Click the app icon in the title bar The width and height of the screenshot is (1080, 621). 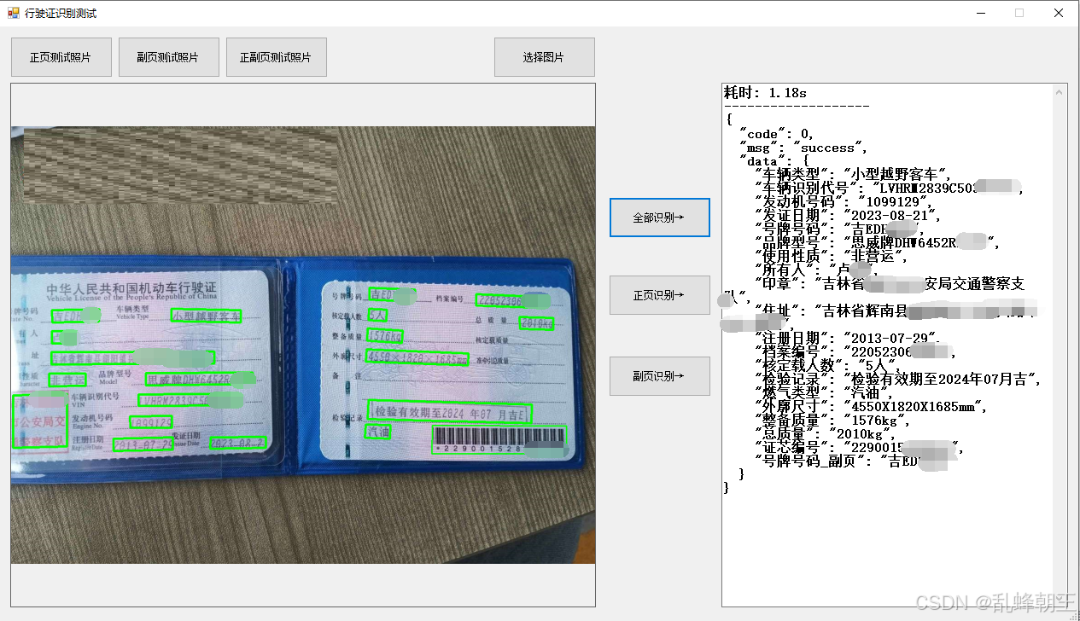click(13, 13)
